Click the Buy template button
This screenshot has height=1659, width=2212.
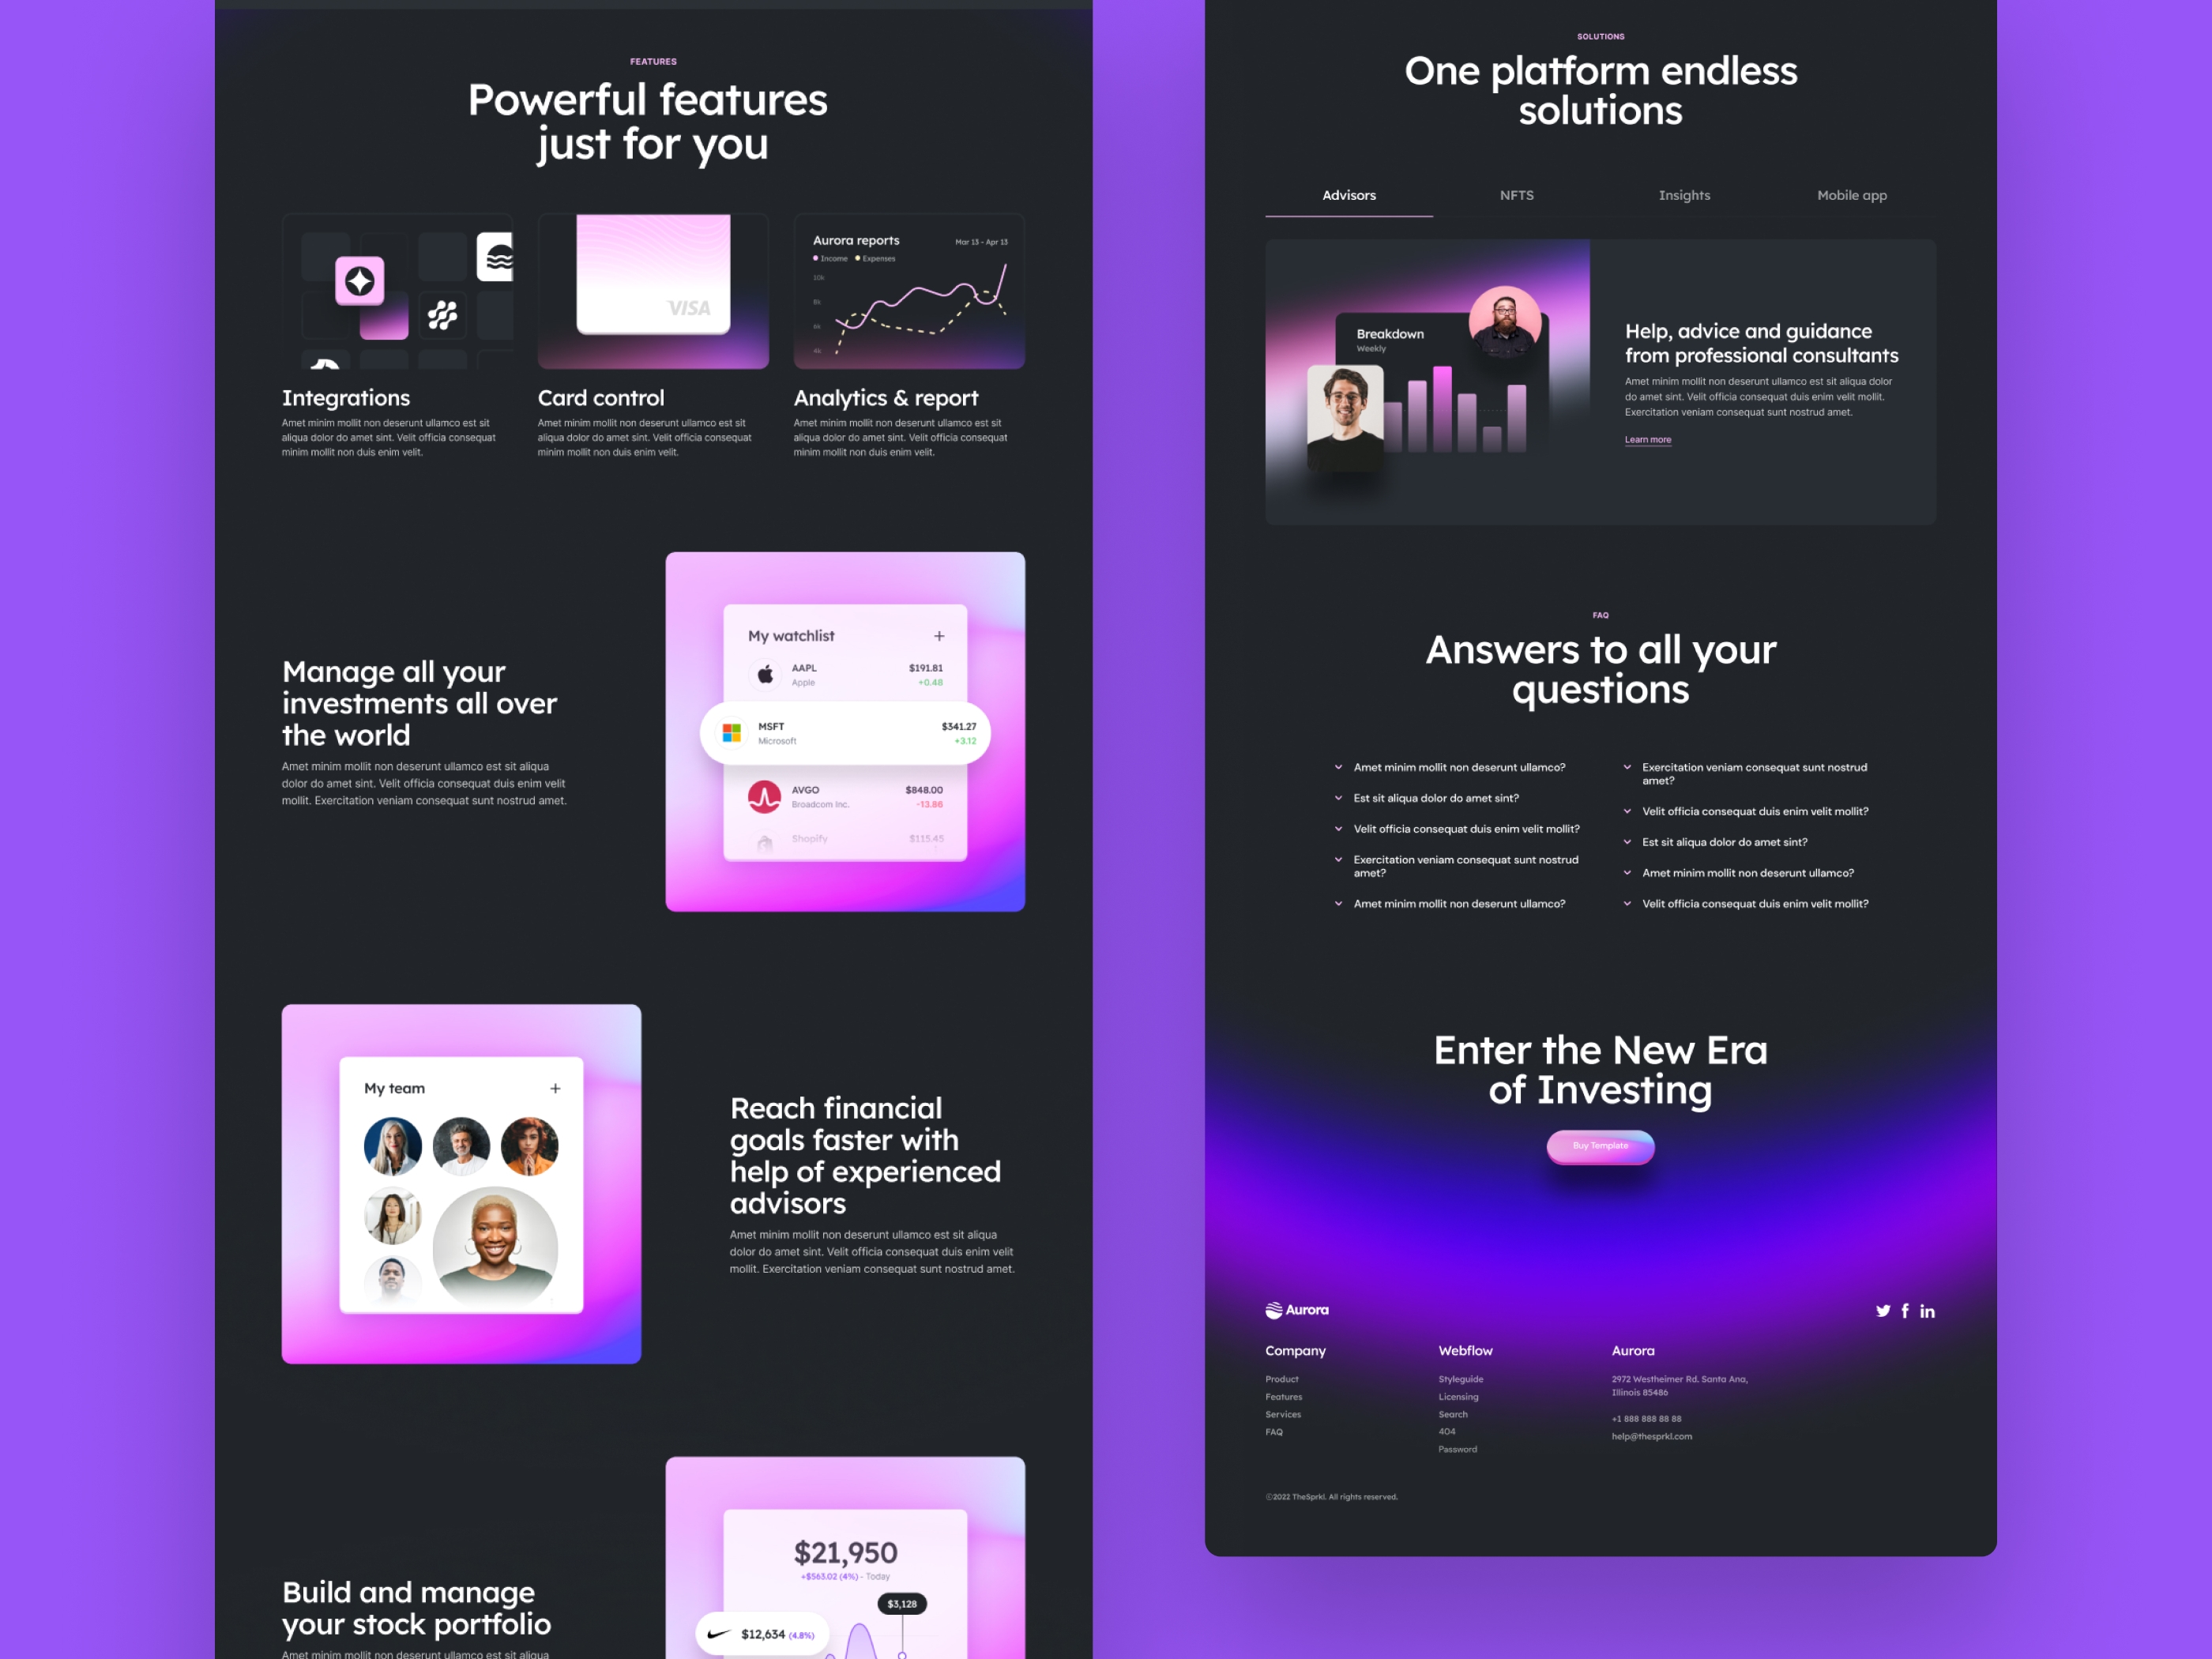(1599, 1145)
